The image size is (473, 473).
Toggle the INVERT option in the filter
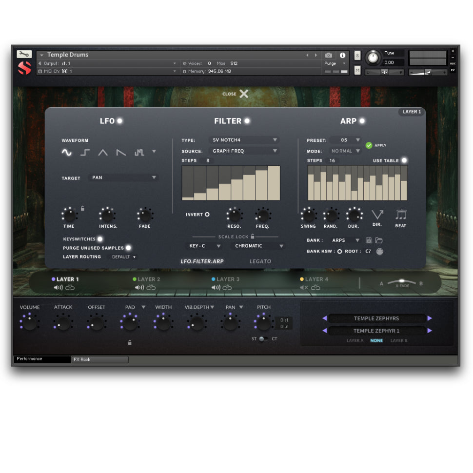(207, 214)
